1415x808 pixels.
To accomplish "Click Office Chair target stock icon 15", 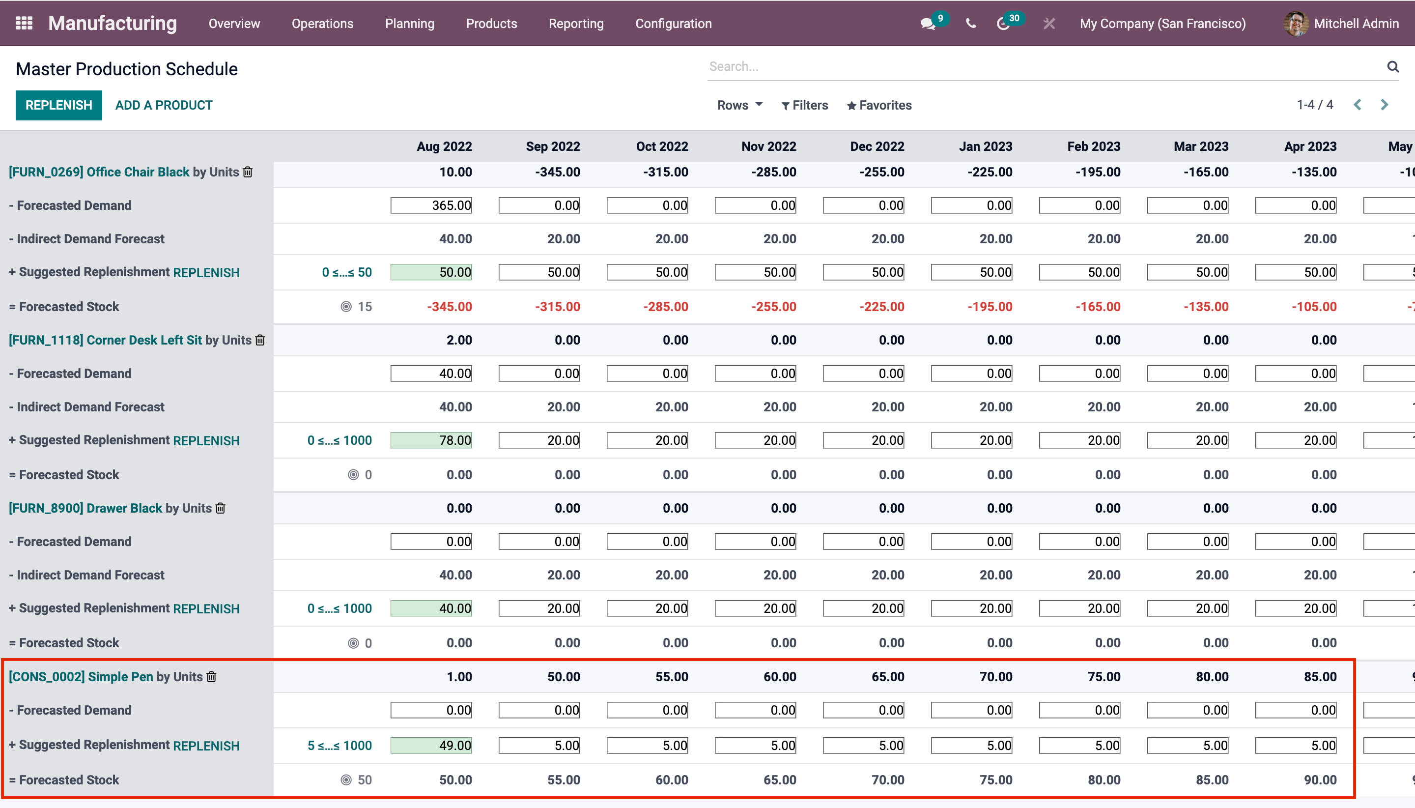I will [x=346, y=306].
